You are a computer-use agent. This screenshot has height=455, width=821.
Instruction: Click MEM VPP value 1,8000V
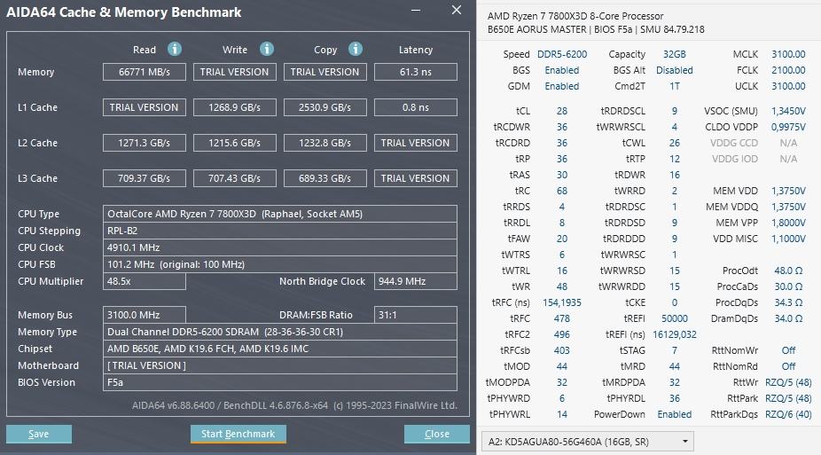(x=788, y=223)
